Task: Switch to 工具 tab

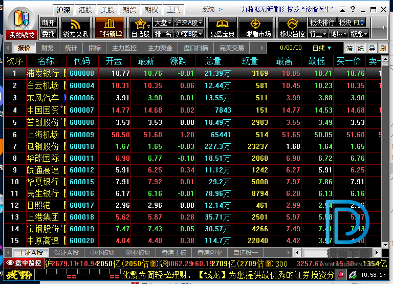Action: pyautogui.click(x=173, y=10)
